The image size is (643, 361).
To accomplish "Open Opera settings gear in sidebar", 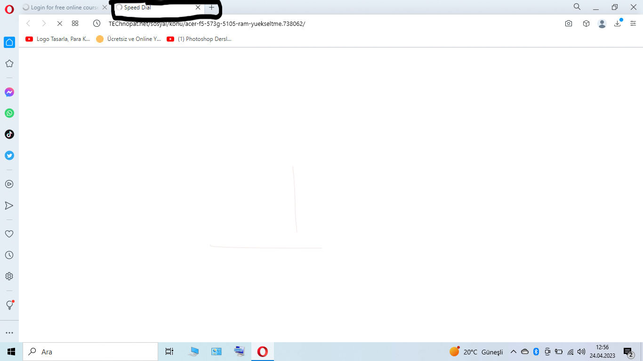I will tap(9, 276).
